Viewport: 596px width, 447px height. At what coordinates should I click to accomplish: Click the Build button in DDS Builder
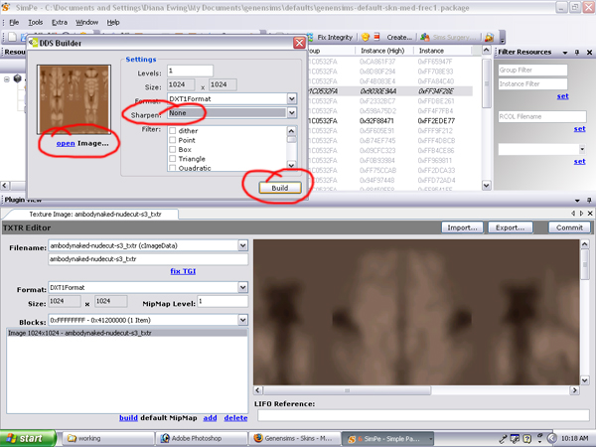(x=280, y=188)
